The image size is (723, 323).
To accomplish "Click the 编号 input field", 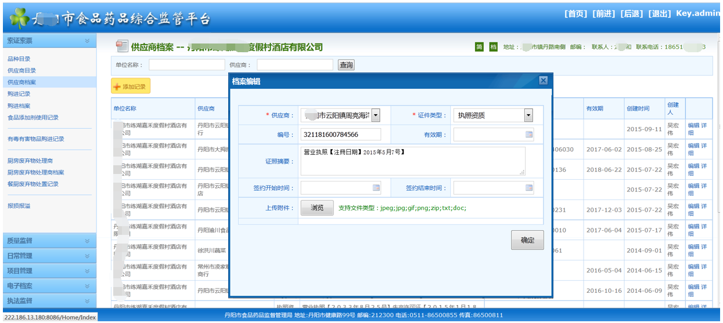I will coord(340,135).
